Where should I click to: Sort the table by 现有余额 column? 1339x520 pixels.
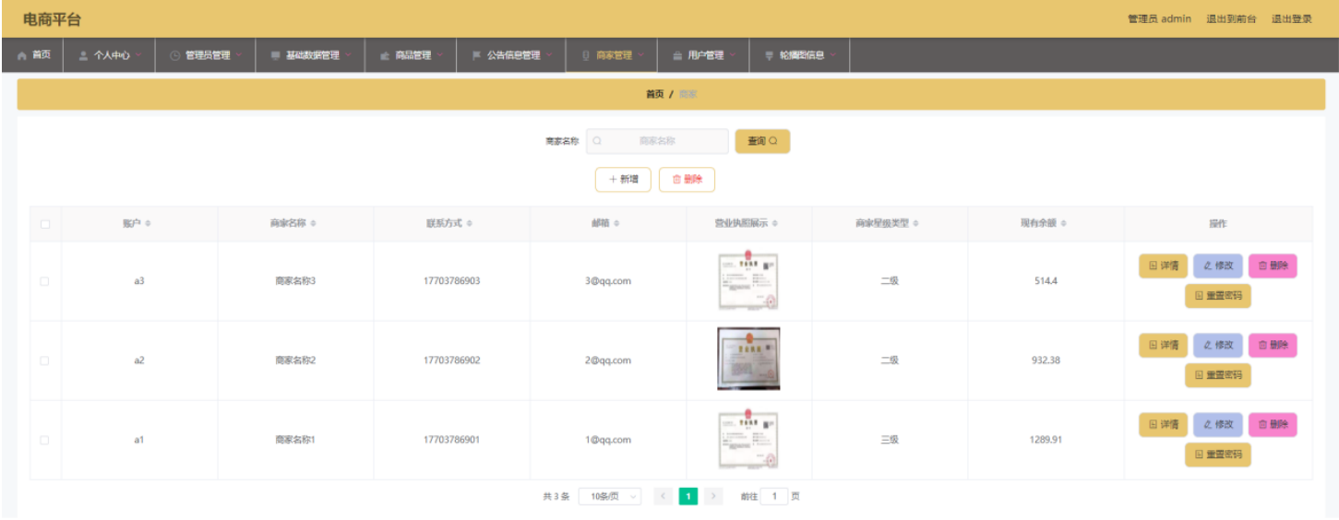(x=1063, y=224)
